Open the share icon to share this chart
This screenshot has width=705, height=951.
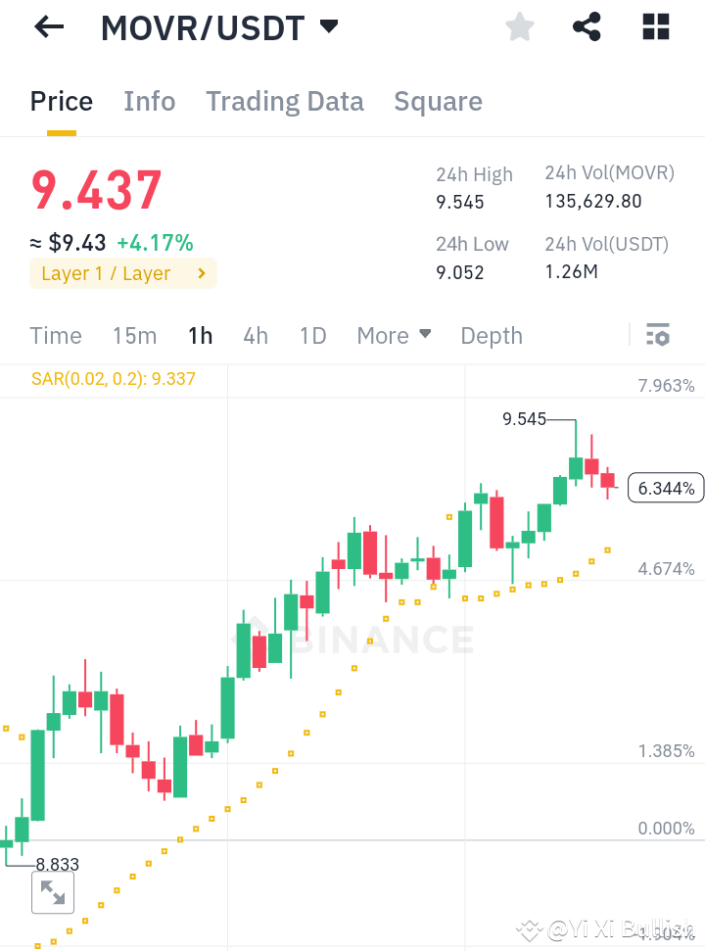pyautogui.click(x=587, y=26)
